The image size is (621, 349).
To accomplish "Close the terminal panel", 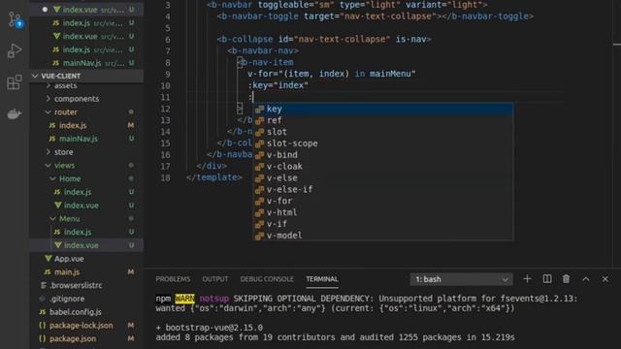I will 605,279.
